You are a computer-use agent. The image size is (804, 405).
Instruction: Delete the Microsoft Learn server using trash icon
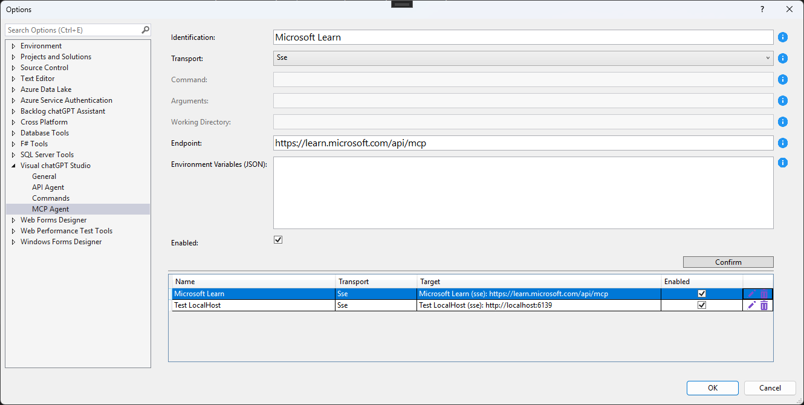764,294
